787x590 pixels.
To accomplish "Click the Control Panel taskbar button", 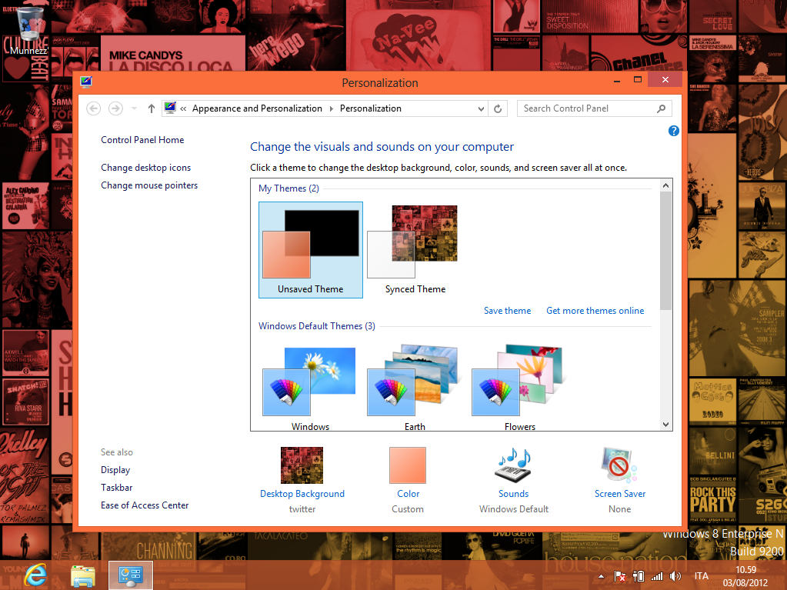I will click(x=131, y=575).
